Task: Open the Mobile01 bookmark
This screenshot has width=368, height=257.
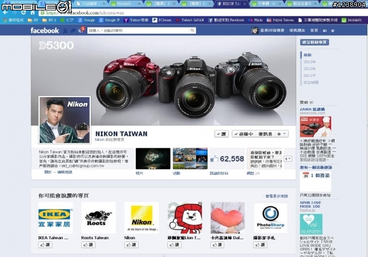Action: [351, 20]
